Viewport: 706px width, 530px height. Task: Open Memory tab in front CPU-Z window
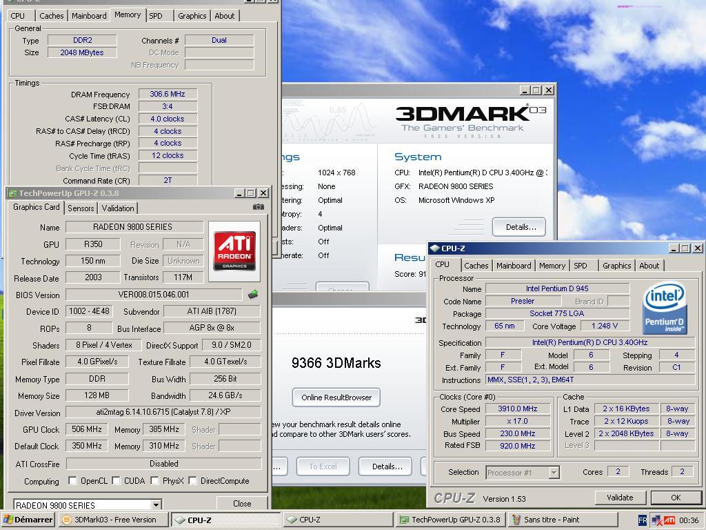pos(552,266)
